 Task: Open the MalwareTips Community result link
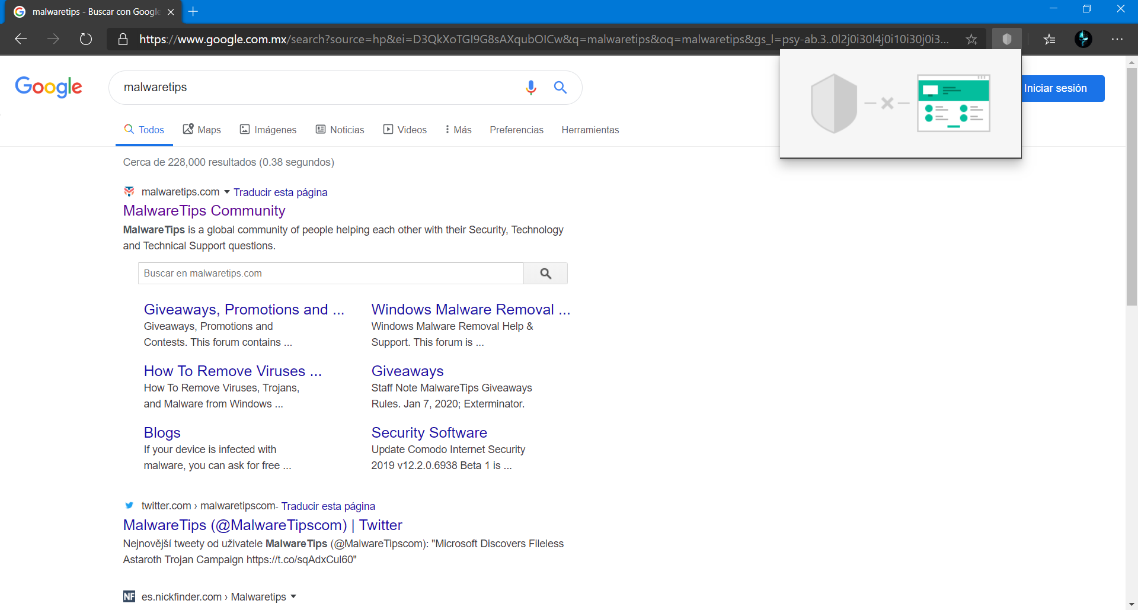204,211
